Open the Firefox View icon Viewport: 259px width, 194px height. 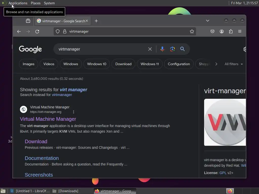[28, 21]
